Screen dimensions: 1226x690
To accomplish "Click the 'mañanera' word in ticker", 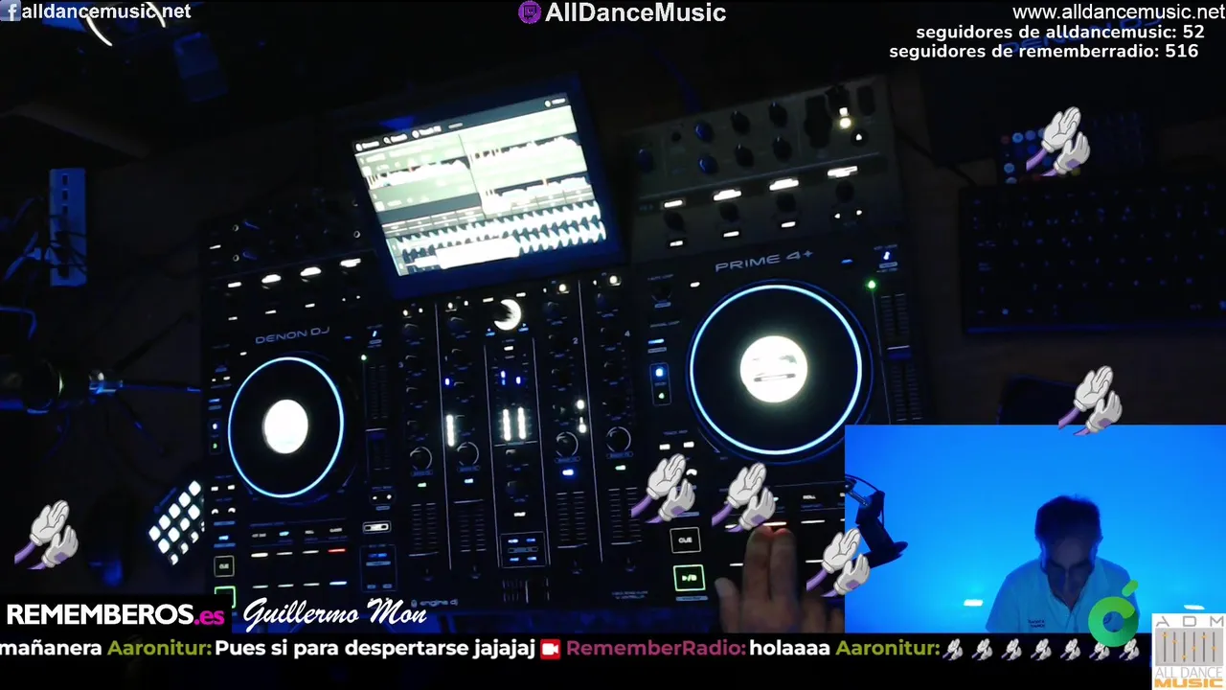I will [x=51, y=649].
